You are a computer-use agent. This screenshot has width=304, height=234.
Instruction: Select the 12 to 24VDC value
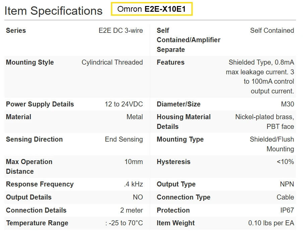click(x=124, y=104)
